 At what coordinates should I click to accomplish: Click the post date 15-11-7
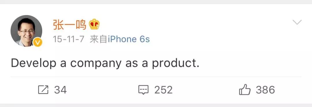coord(69,39)
